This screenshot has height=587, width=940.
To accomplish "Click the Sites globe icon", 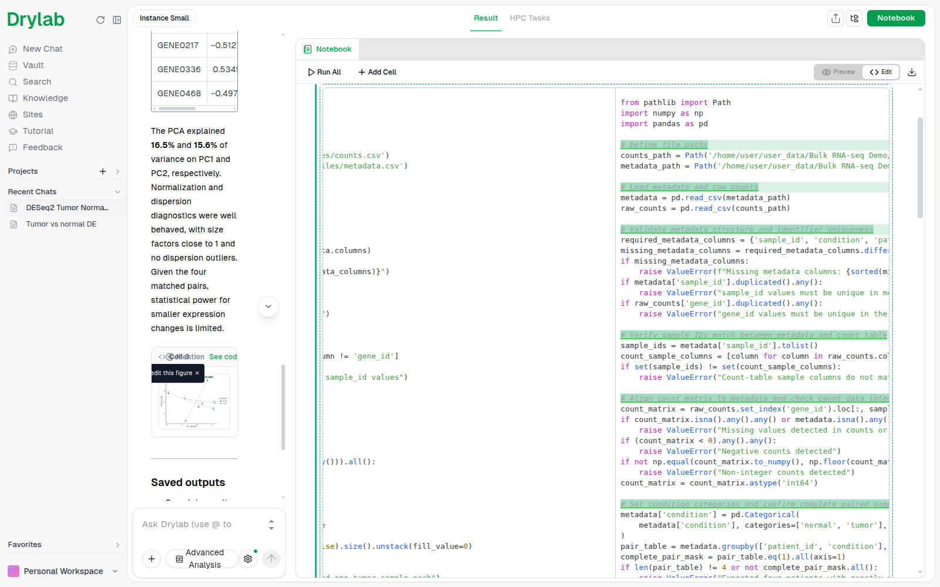I will (x=13, y=115).
